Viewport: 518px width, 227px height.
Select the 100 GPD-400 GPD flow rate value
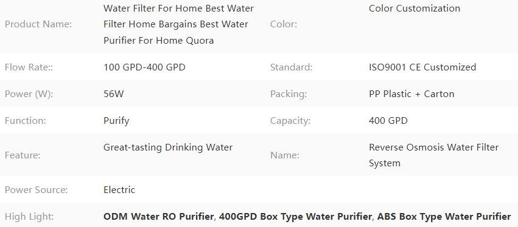pos(144,67)
